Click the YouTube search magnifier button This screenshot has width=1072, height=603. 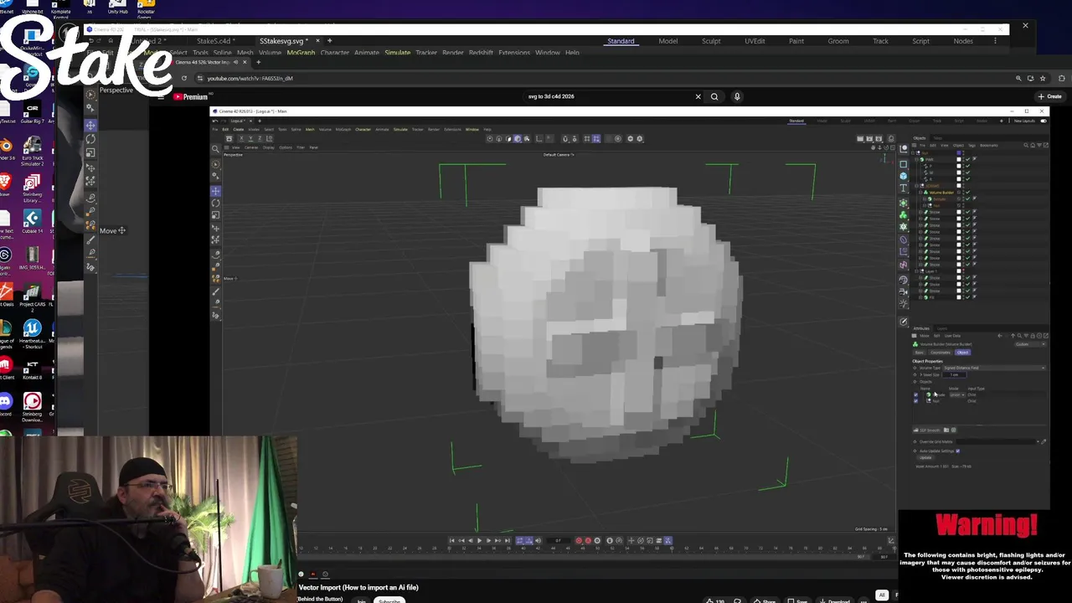[x=714, y=96]
